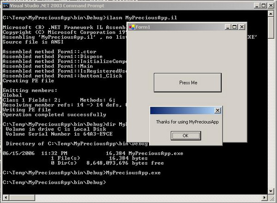This screenshot has width=277, height=203.
Task: Click the 'Thanks for using MyPreciousApp' message text
Action: pyautogui.click(x=187, y=122)
